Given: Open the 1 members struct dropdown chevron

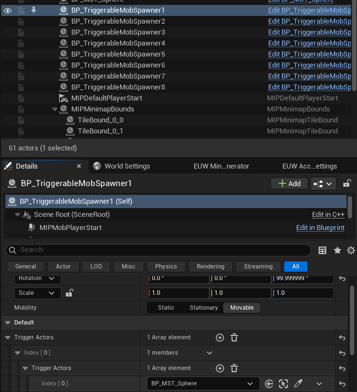Looking at the screenshot, I should pyautogui.click(x=209, y=353).
